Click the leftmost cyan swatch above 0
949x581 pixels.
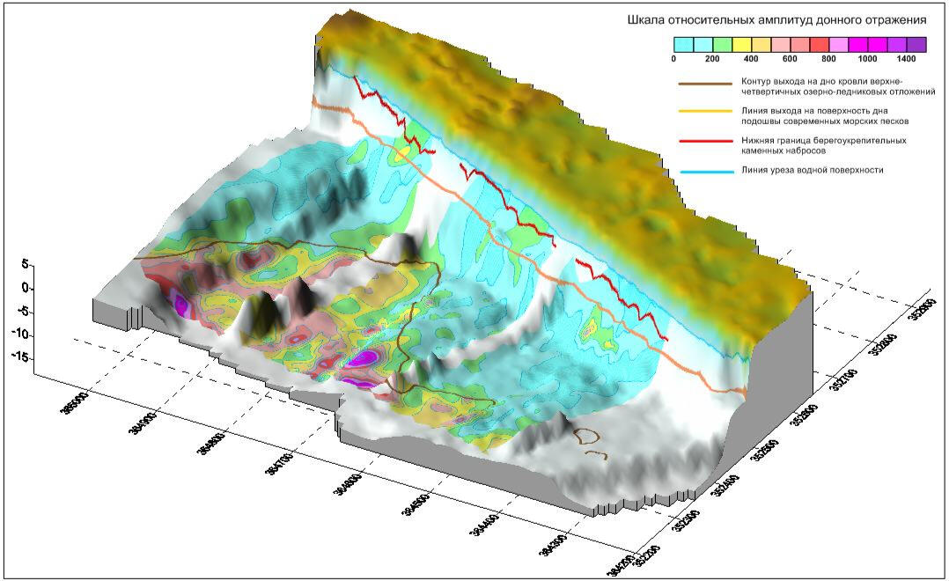click(683, 44)
